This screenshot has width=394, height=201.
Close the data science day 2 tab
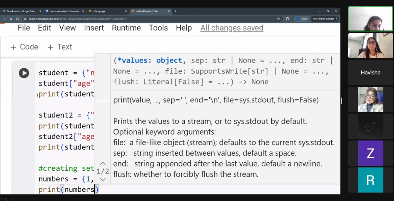click(83, 11)
